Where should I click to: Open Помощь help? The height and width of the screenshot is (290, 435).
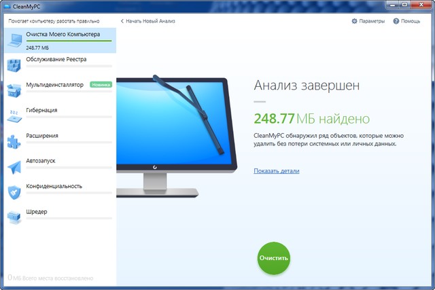pos(411,21)
